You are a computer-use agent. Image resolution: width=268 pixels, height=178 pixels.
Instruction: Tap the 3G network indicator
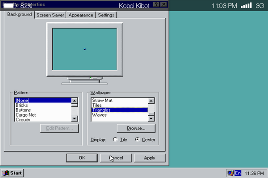pos(260,6)
